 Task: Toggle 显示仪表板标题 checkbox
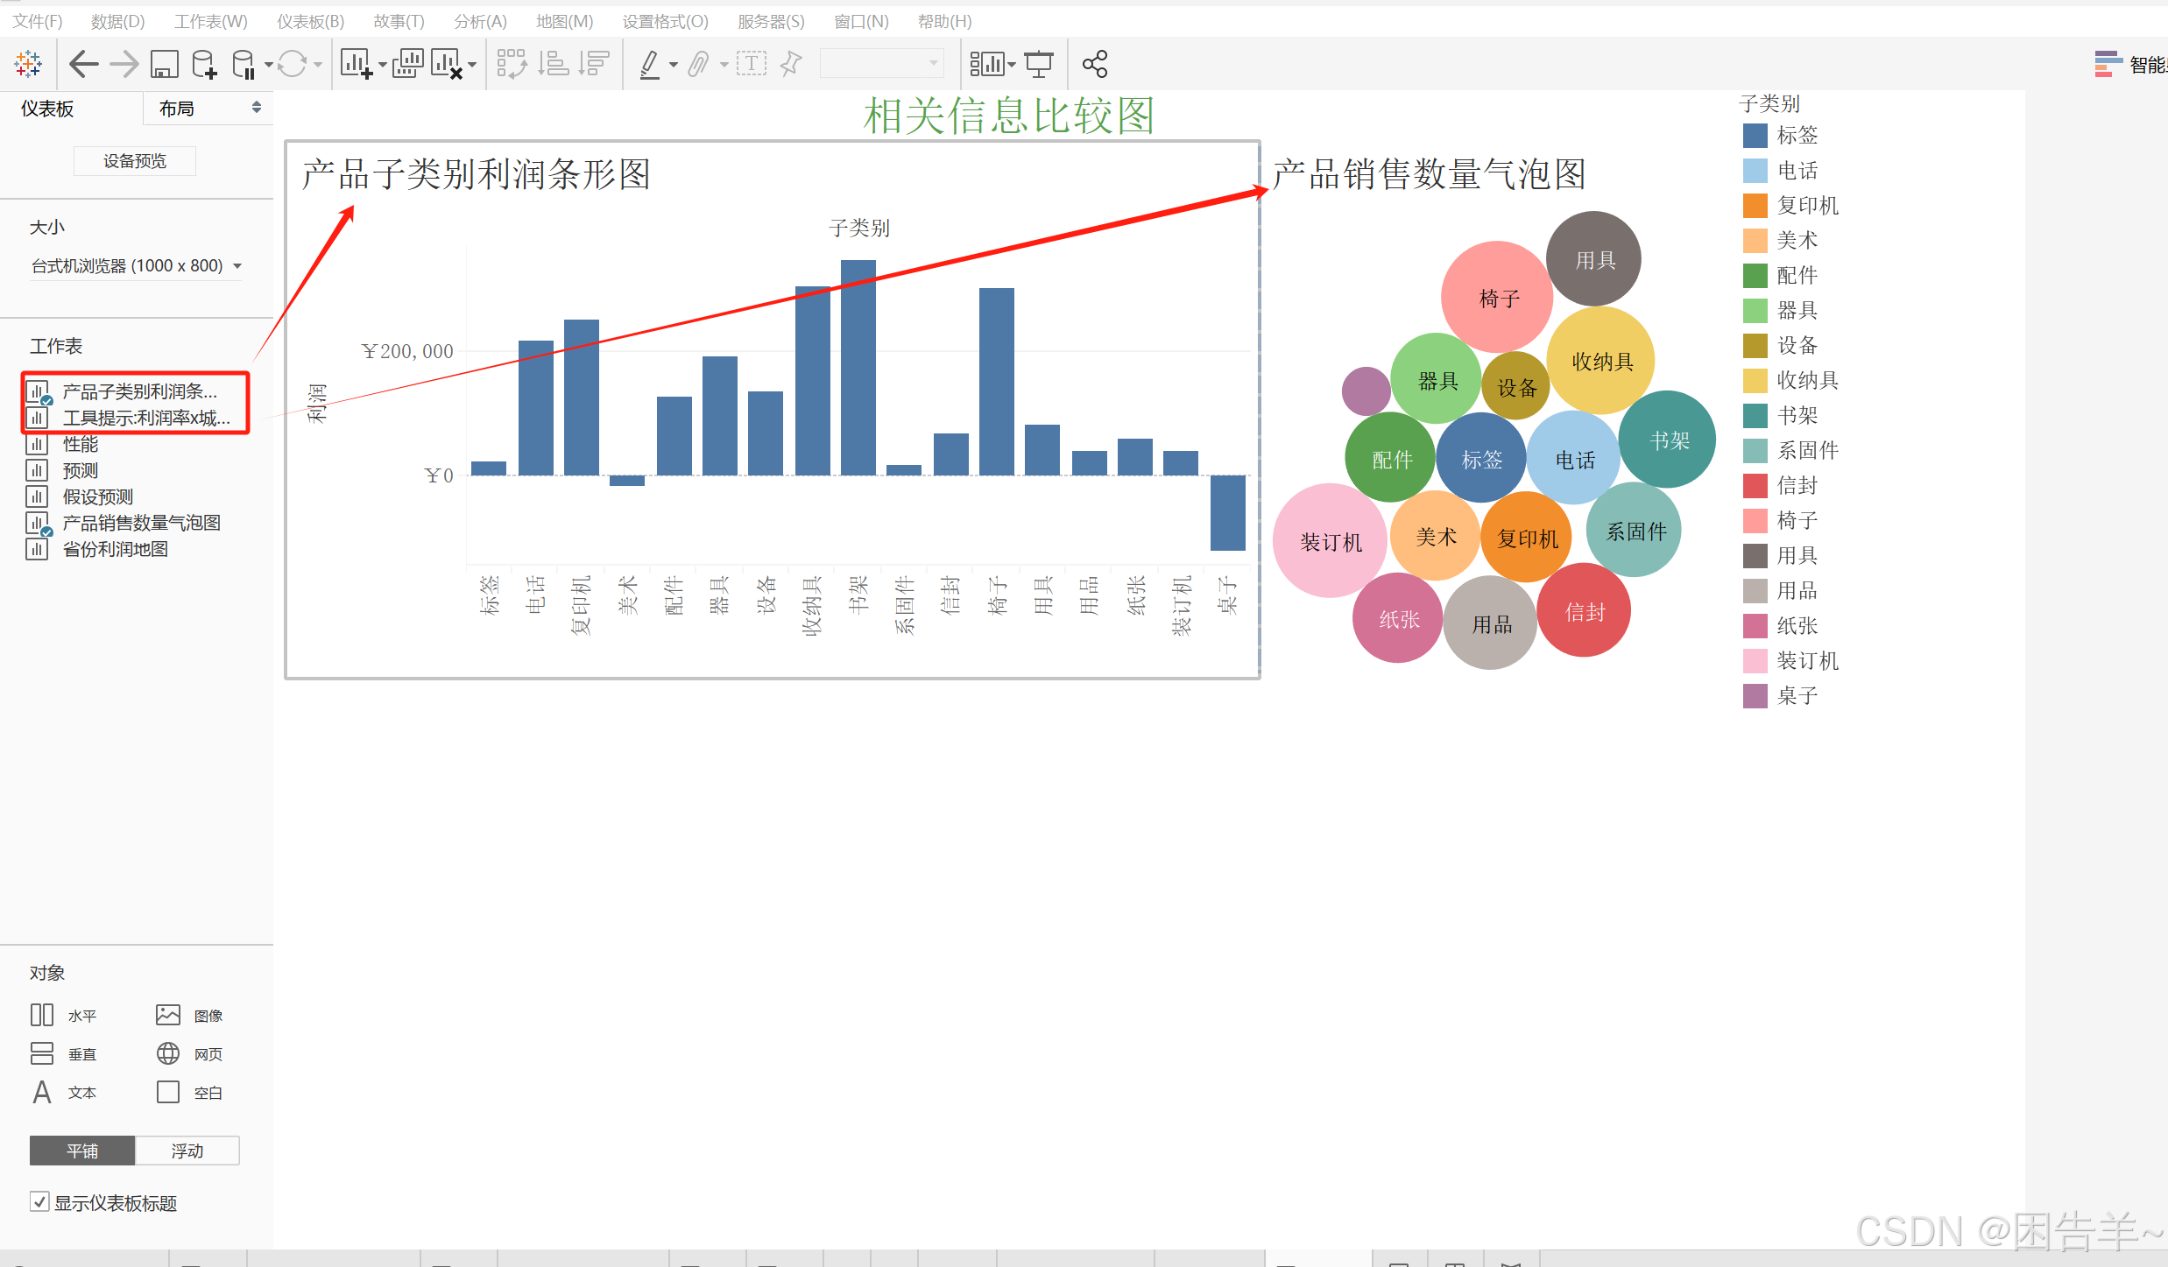coord(39,1201)
